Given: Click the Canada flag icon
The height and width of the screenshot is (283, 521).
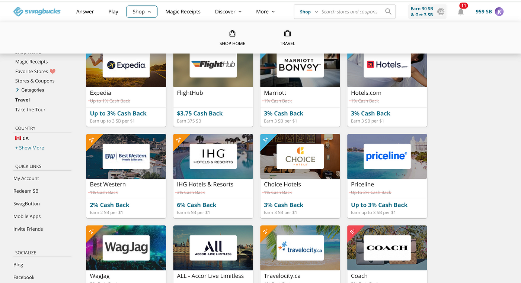Looking at the screenshot, I should pos(18,138).
